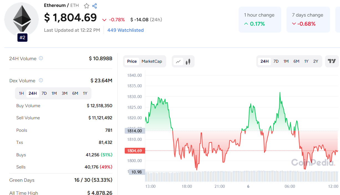
Task: Select the MarketCap chart tab
Action: tap(152, 61)
